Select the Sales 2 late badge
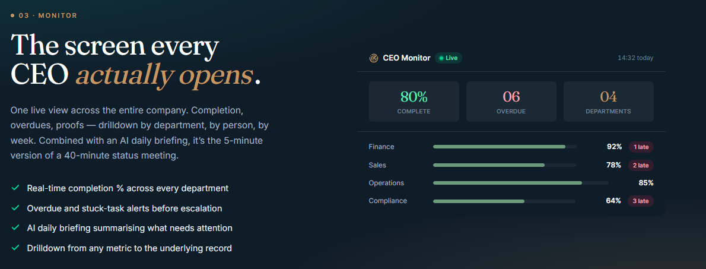This screenshot has height=269, width=706. coord(641,165)
